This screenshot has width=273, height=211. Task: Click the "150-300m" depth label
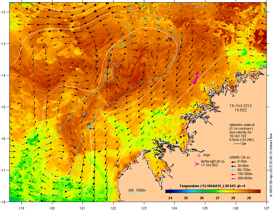click(245, 174)
